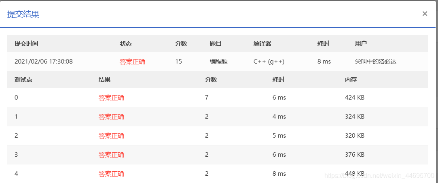Click the 编译器 column header
438x183 pixels.
(x=262, y=44)
